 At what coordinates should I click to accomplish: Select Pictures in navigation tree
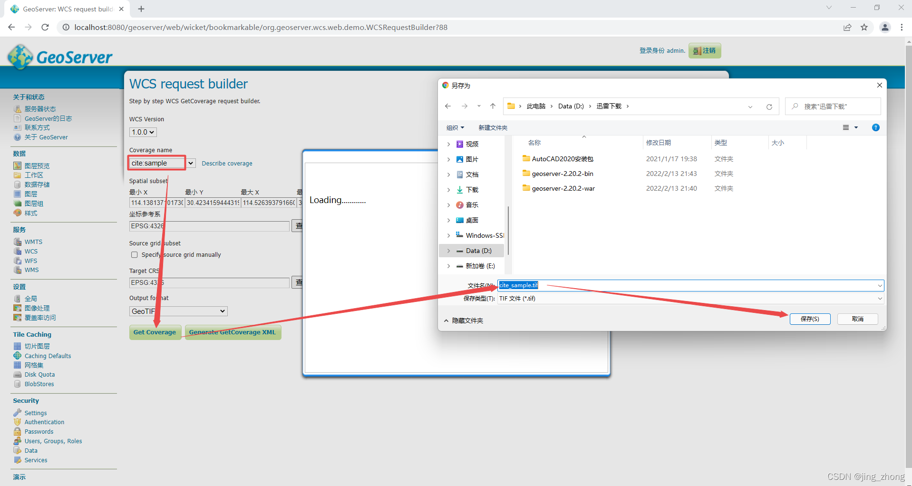[x=472, y=159]
